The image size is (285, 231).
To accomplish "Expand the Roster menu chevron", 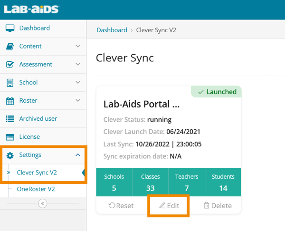I will 78,100.
